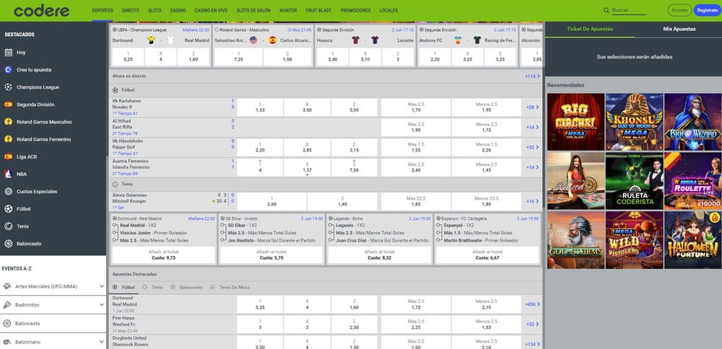The height and width of the screenshot is (349, 722).
Task: Open +456 markets for Dortmund Real Madrid
Action: click(532, 304)
